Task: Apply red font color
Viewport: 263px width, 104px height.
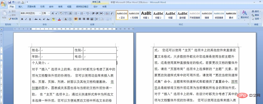Action: [x=59, y=19]
